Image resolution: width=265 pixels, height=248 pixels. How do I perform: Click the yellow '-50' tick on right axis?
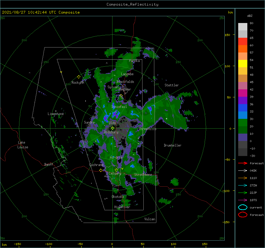coord(227,160)
